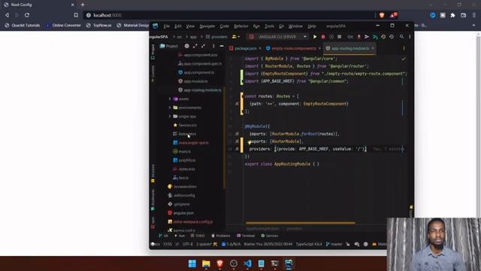Switch to package.json tab
The height and width of the screenshot is (271, 481).
(246, 48)
